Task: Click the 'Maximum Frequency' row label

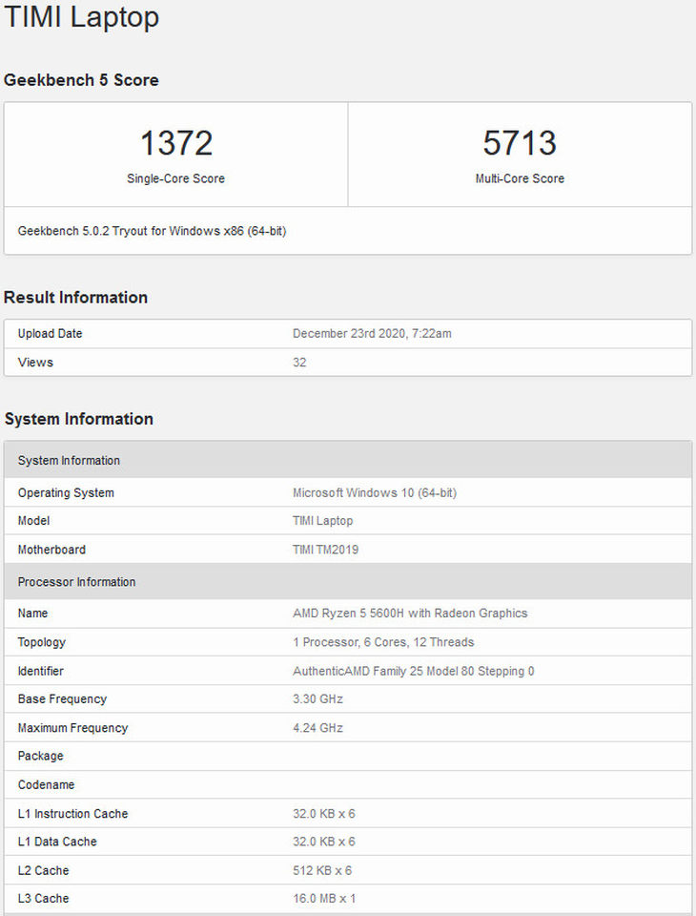Action: [72, 728]
